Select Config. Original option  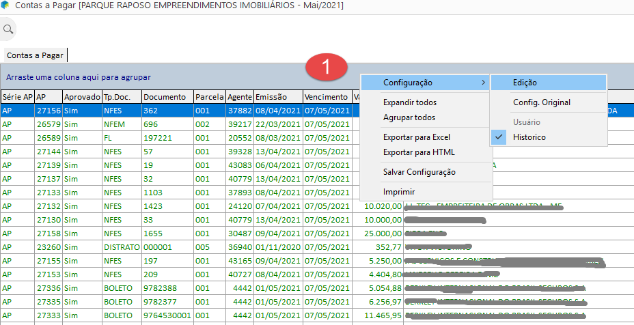click(x=549, y=102)
